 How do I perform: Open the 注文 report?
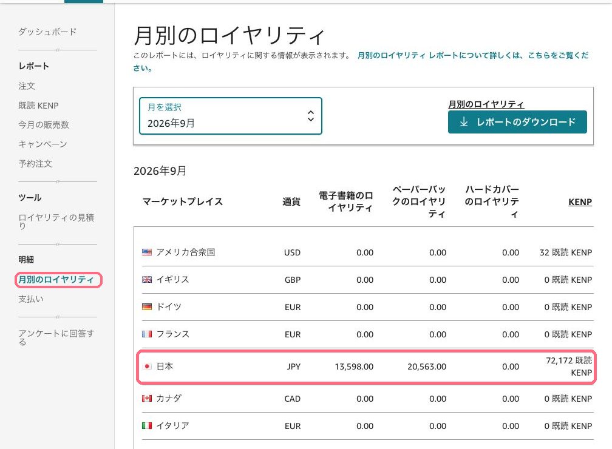click(x=27, y=86)
